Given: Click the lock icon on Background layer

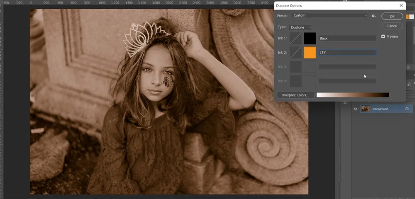Looking at the screenshot, I should [x=407, y=109].
